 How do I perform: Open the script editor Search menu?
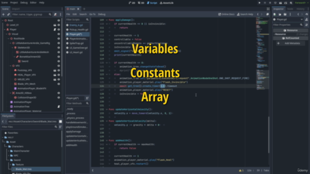coord(83,14)
